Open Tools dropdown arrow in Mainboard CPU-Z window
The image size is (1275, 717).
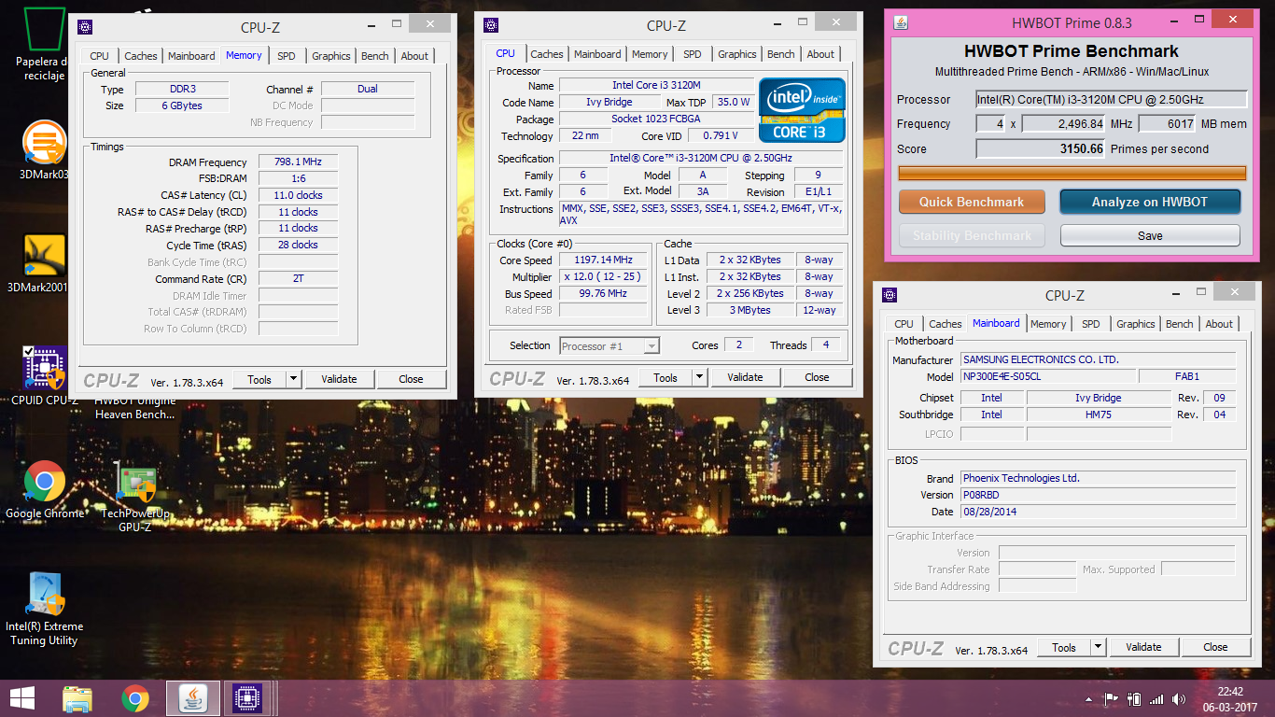[1098, 647]
